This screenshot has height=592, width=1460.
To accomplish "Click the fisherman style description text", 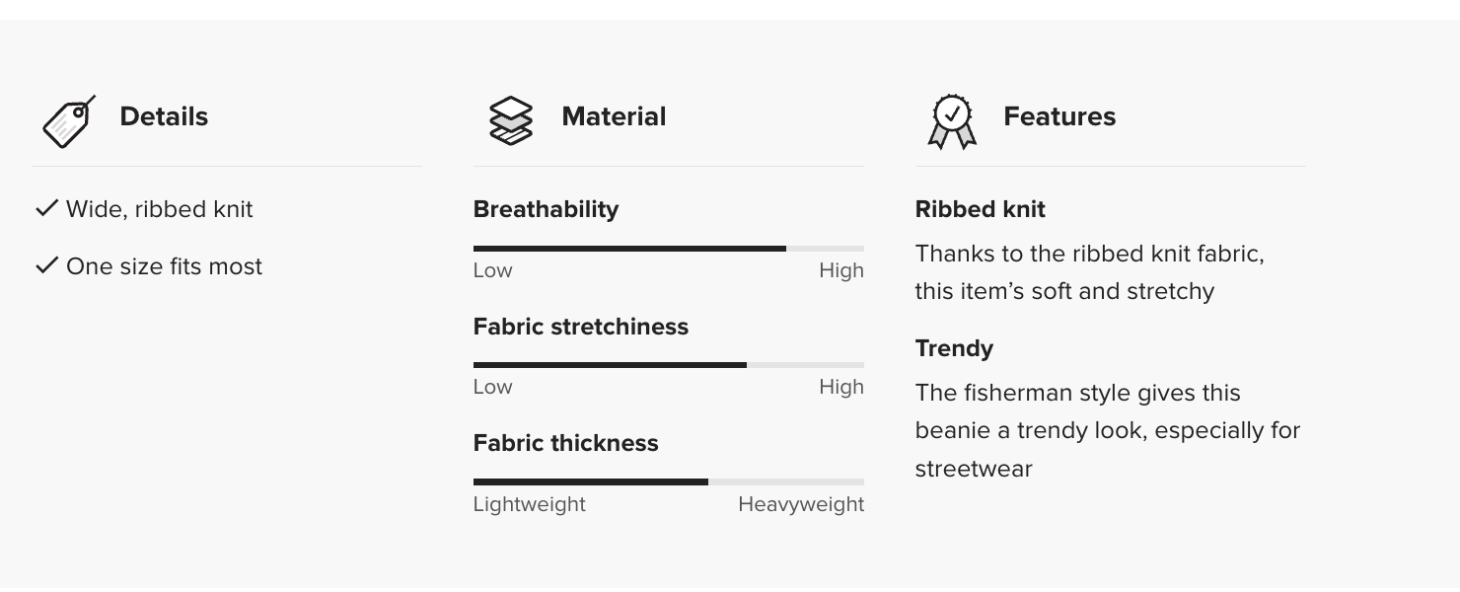I will (1107, 430).
